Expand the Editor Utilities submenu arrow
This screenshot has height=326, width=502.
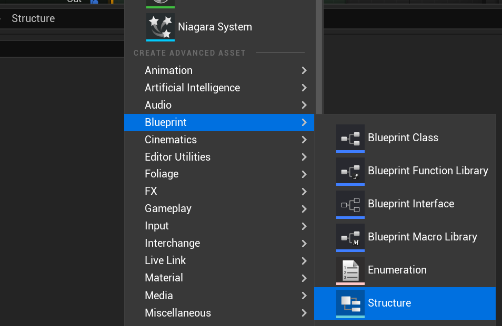tap(304, 157)
